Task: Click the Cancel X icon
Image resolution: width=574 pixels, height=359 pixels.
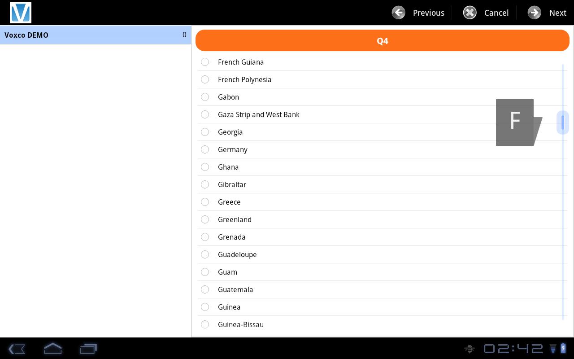Action: pyautogui.click(x=470, y=13)
